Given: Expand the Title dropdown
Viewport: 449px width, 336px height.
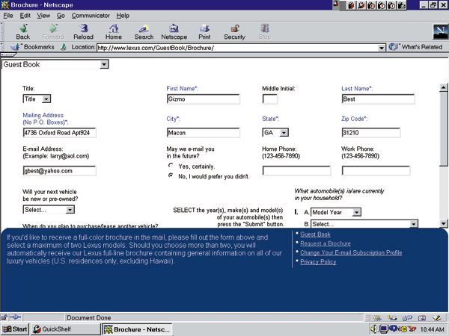Looking at the screenshot, I should point(37,99).
